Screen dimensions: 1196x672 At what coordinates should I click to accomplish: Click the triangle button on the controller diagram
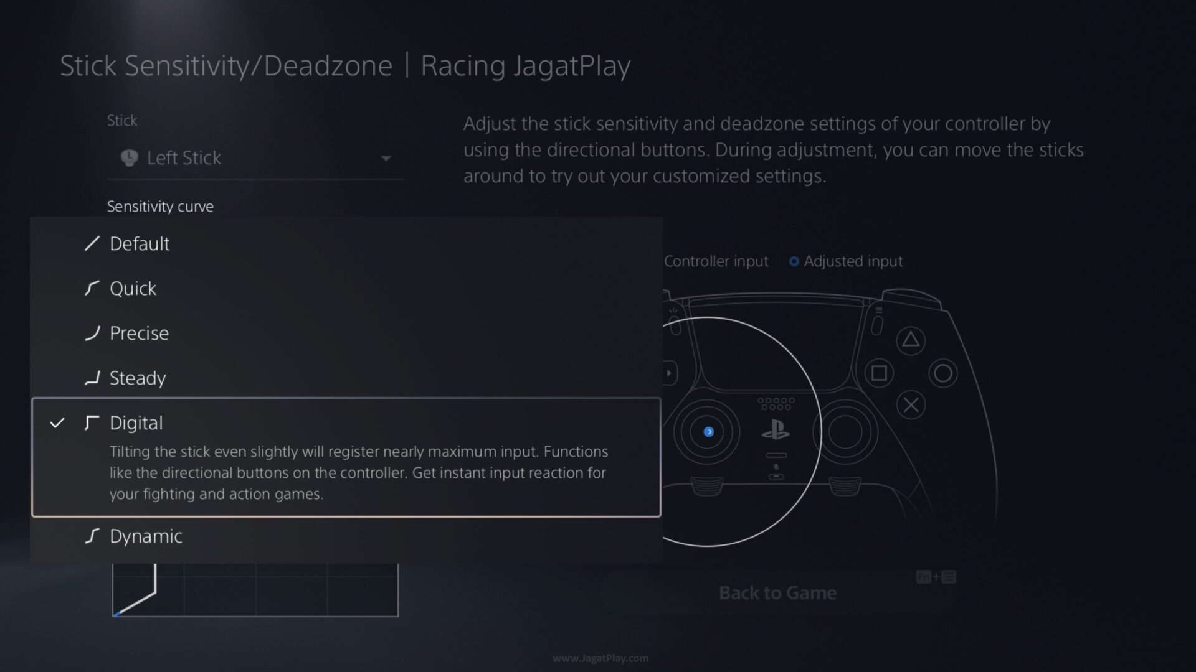pyautogui.click(x=911, y=340)
